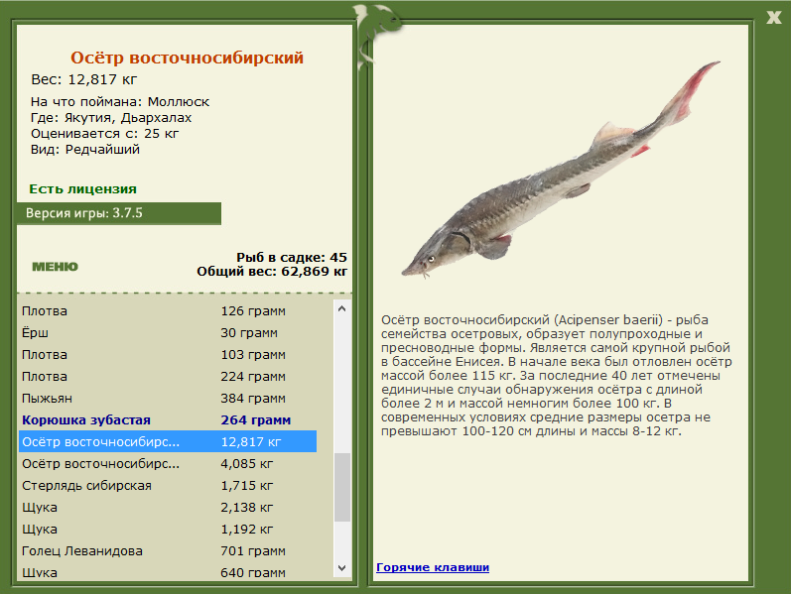Viewport: 791px width, 594px height.
Task: Select the Плотва 126 грамм entry
Action: pyautogui.click(x=168, y=311)
